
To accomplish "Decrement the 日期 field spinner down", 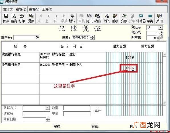I will 92,39.
